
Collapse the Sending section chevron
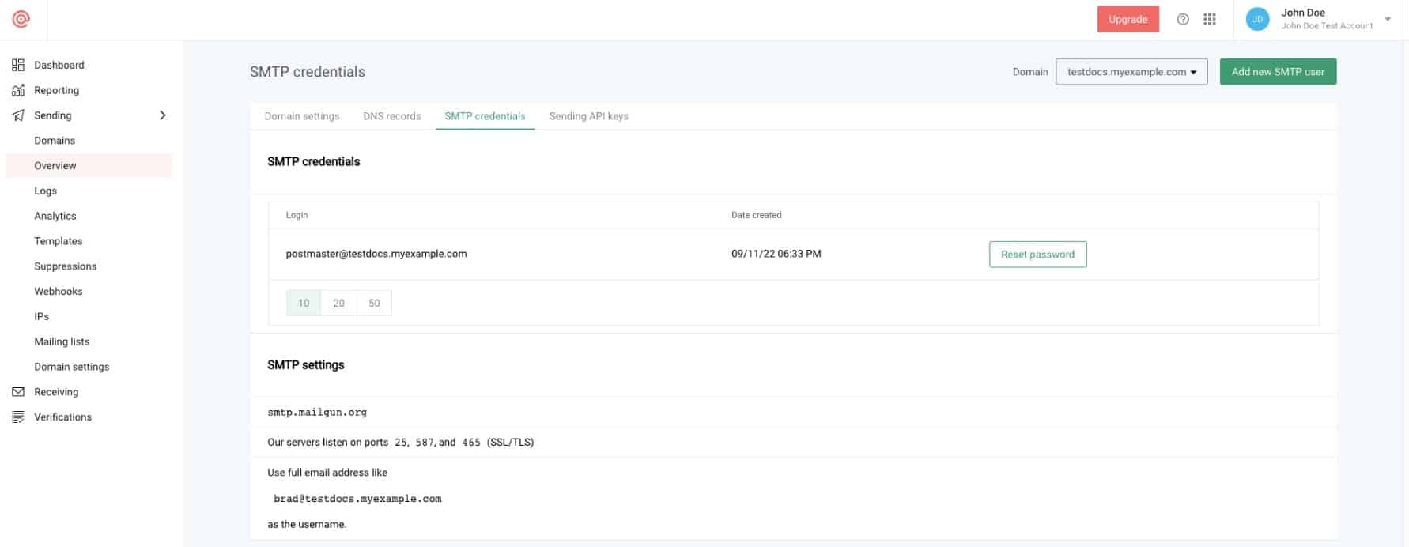[x=163, y=115]
